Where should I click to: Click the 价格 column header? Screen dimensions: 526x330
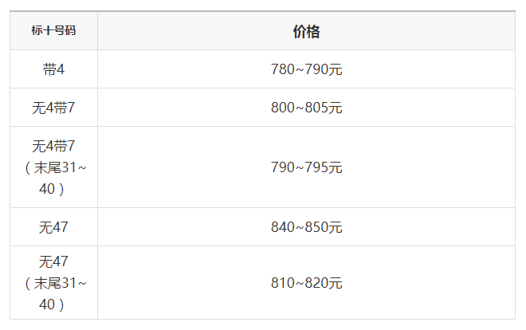point(306,31)
